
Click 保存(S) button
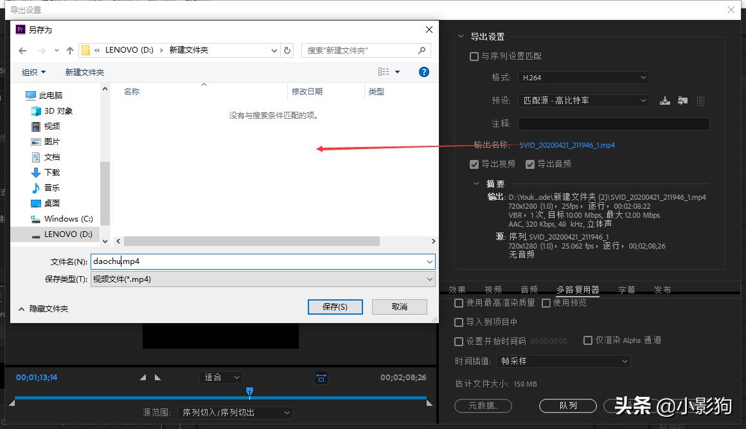[x=335, y=307]
